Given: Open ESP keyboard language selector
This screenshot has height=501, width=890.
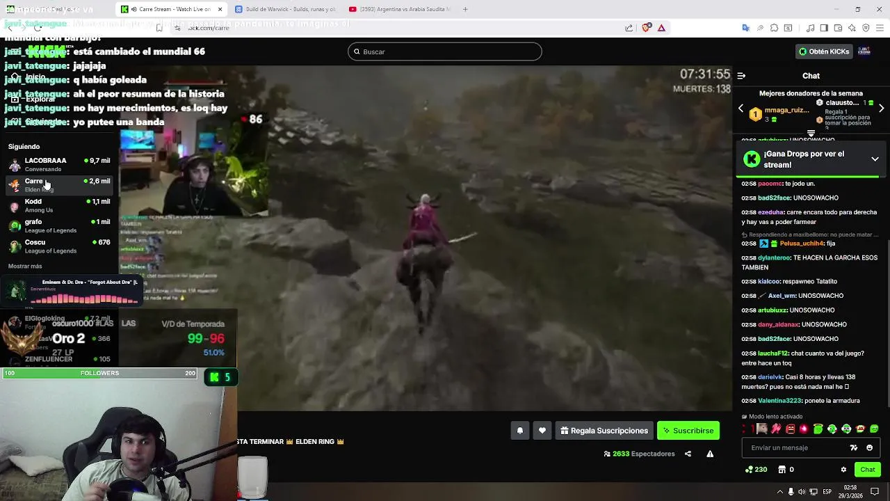Looking at the screenshot, I should [x=827, y=492].
